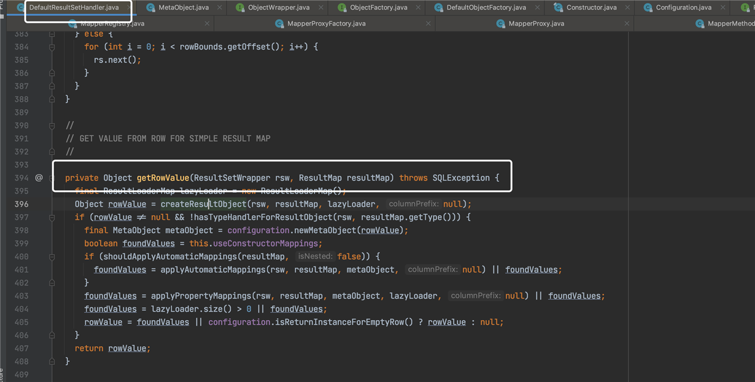755x382 pixels.
Task: Toggle the fold marker at line 402
Action: [x=52, y=282]
